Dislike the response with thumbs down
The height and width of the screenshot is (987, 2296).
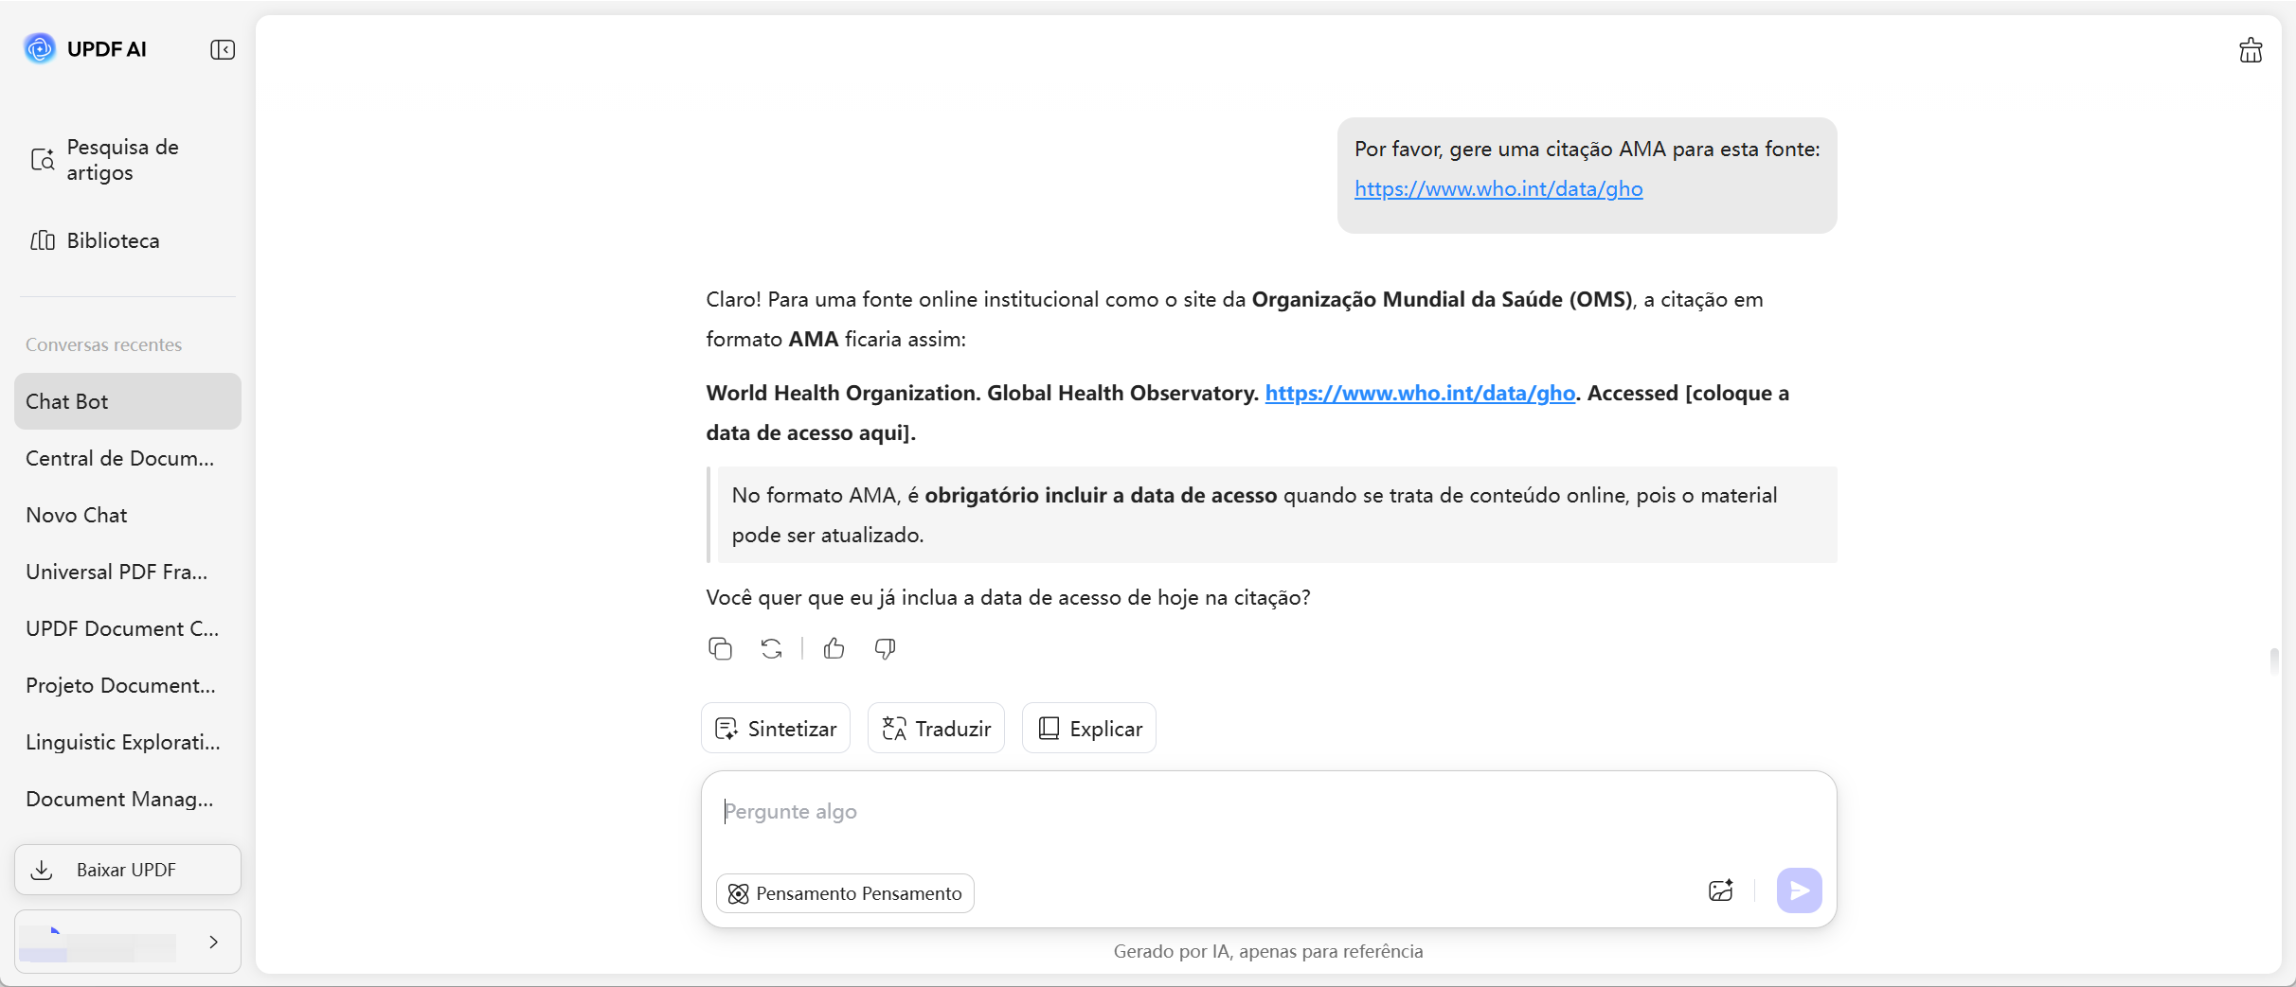coord(885,648)
